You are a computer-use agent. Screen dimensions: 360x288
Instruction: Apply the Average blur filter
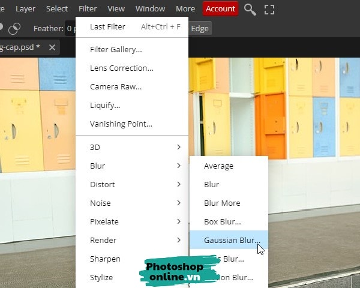pos(218,166)
